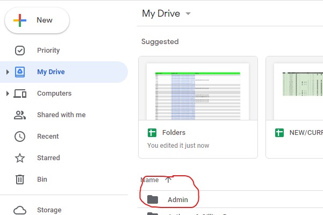Click the My Drive sidebar icon
This screenshot has height=215, width=323.
pyautogui.click(x=20, y=72)
